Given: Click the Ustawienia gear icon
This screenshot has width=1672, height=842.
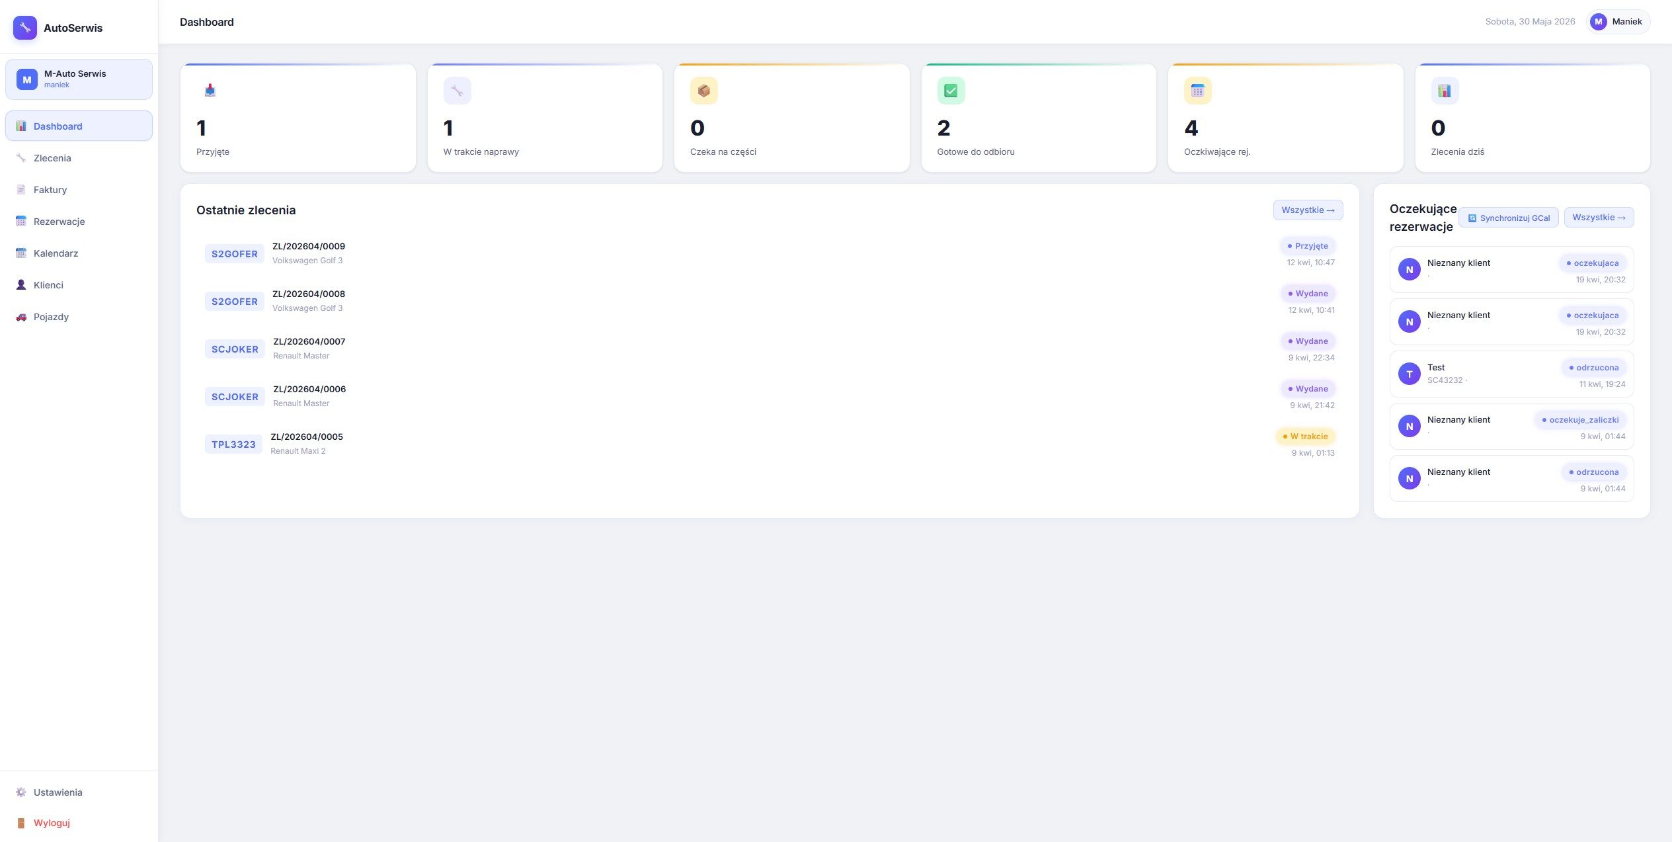Looking at the screenshot, I should click(x=21, y=792).
